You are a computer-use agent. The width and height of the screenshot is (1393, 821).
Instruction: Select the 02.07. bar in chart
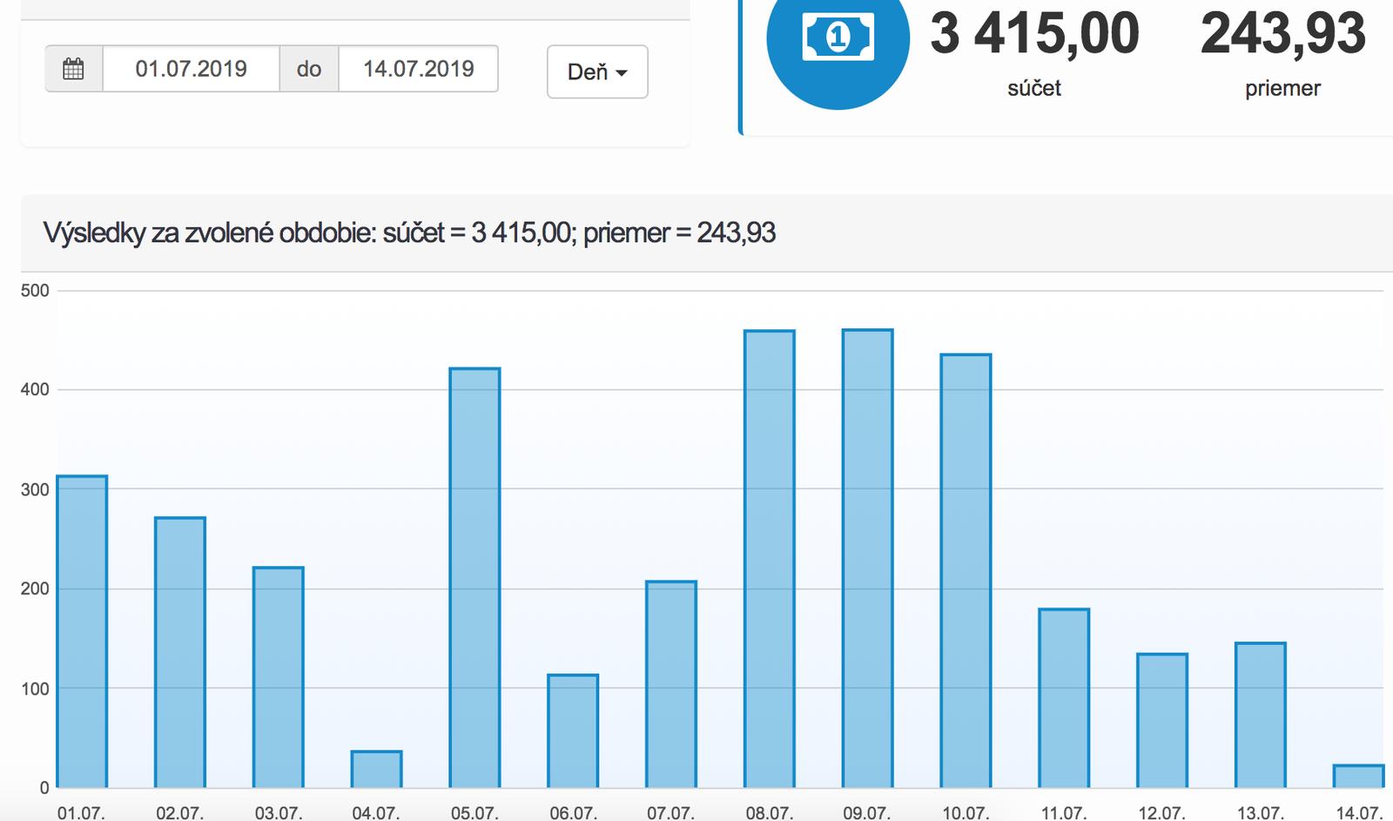[x=180, y=652]
